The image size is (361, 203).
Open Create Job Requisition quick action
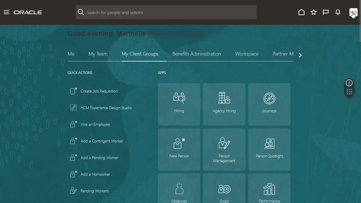[x=99, y=91]
